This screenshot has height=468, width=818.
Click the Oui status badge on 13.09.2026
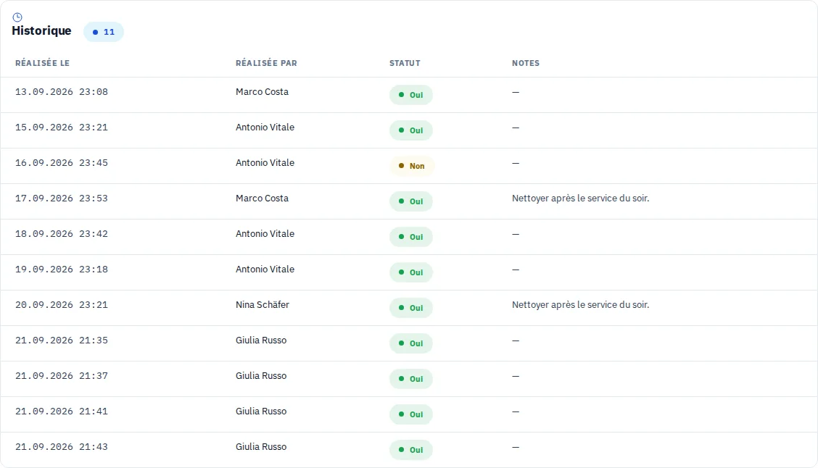(x=410, y=95)
